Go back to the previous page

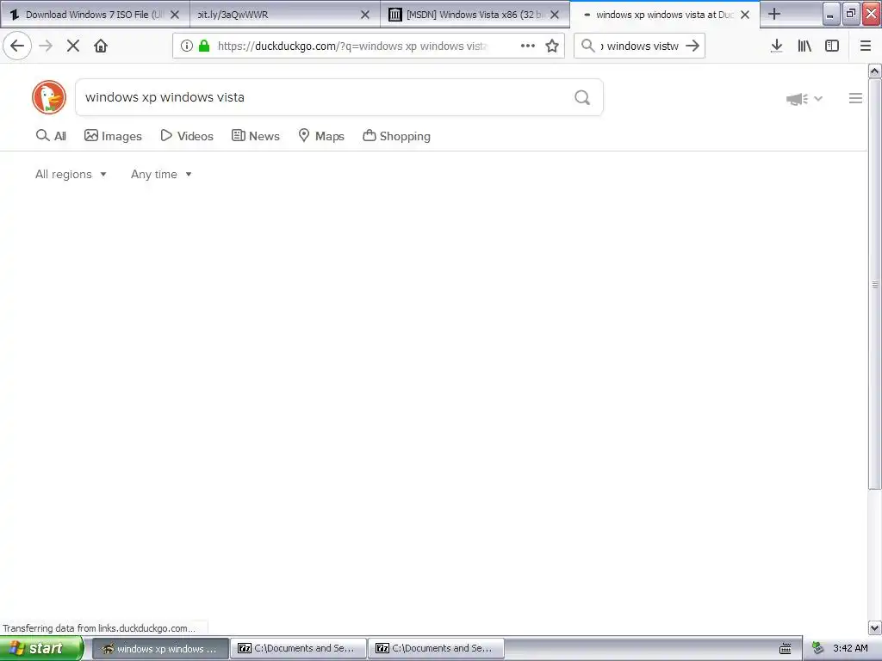point(17,46)
